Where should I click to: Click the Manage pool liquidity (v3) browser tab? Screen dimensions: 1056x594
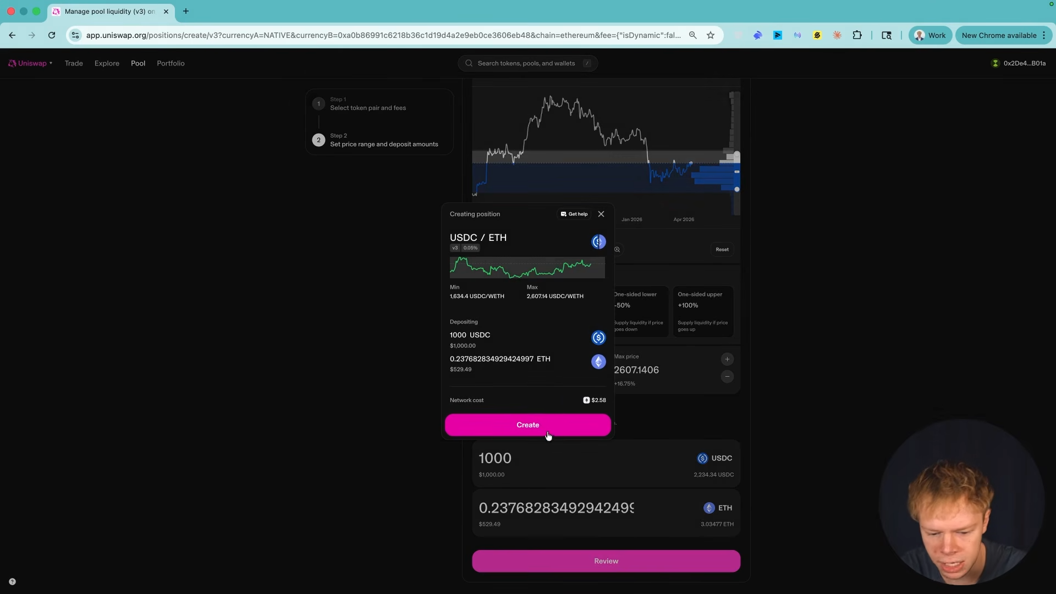tap(110, 11)
